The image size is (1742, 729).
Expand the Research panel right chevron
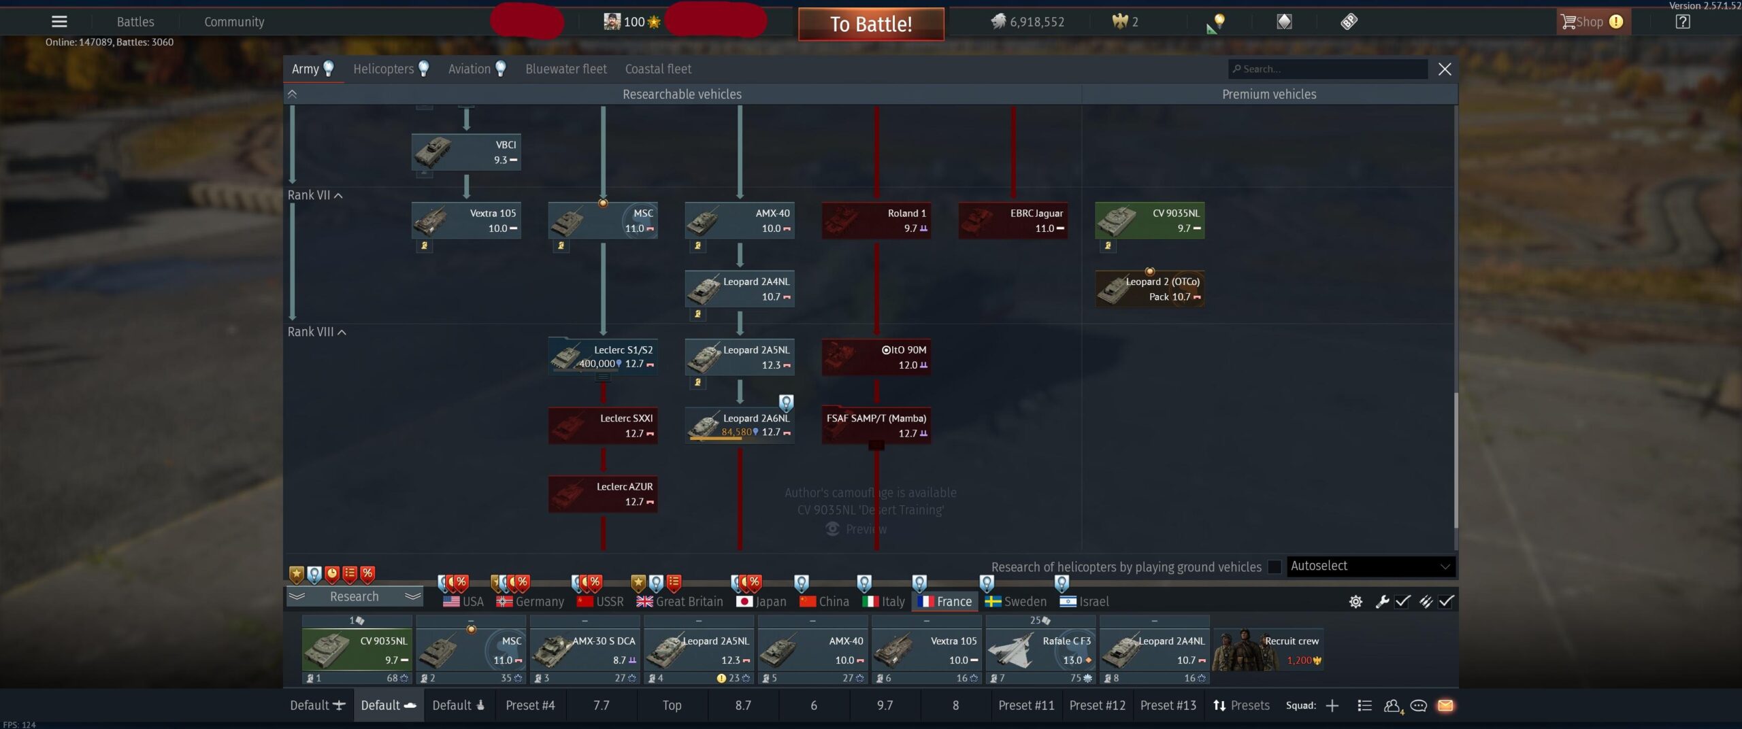(412, 596)
